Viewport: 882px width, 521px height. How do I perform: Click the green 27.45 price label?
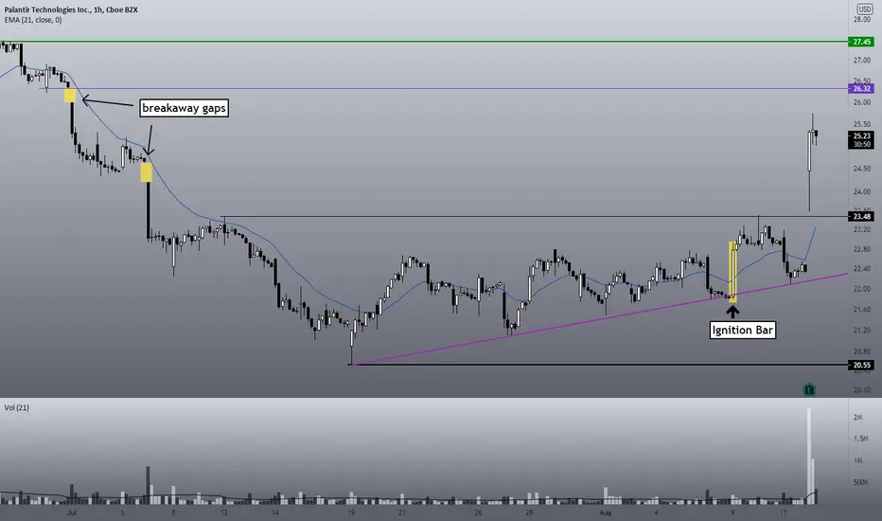pyautogui.click(x=861, y=42)
